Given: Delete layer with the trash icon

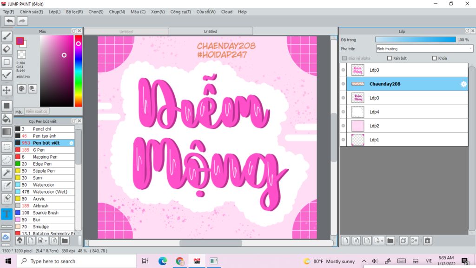Looking at the screenshot, I should pyautogui.click(x=428, y=241).
